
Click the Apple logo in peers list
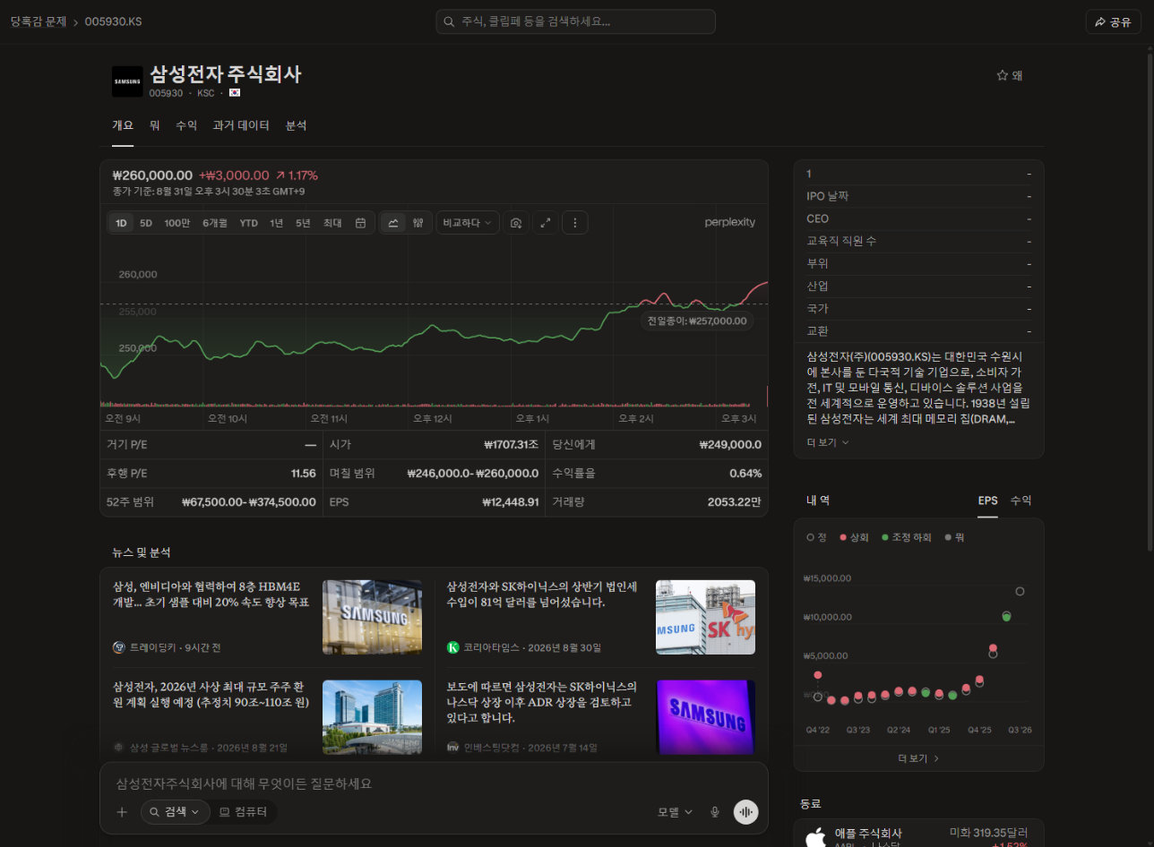(x=815, y=839)
